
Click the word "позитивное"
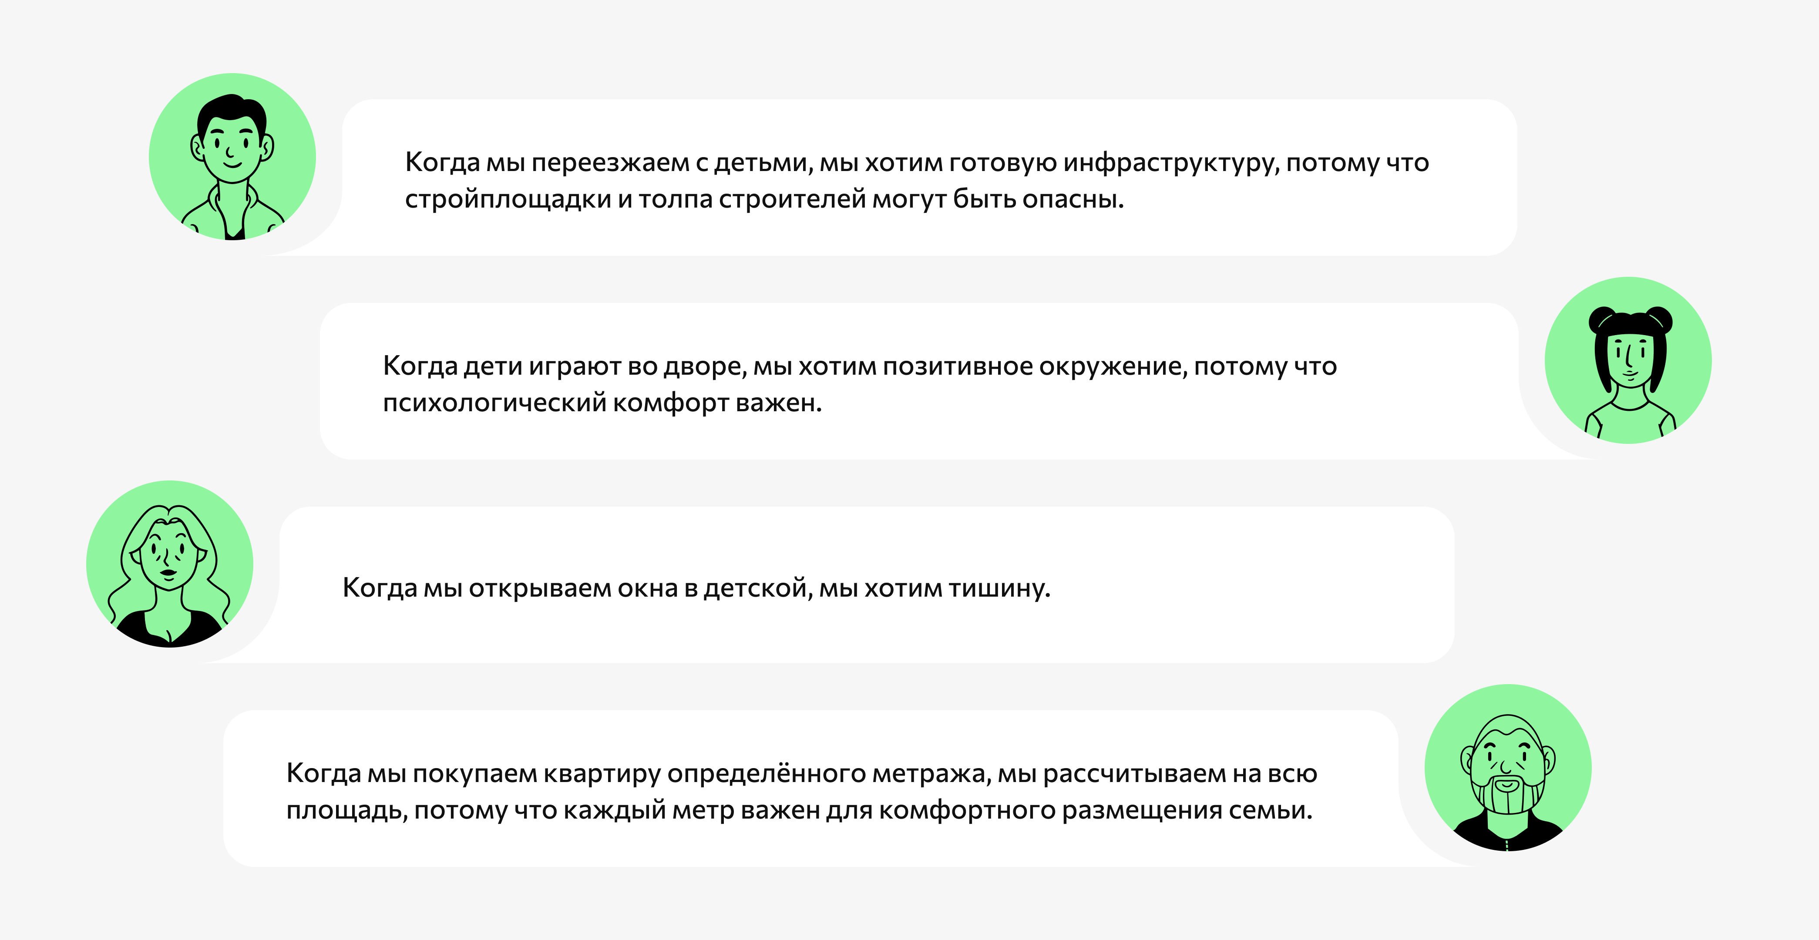tap(958, 366)
